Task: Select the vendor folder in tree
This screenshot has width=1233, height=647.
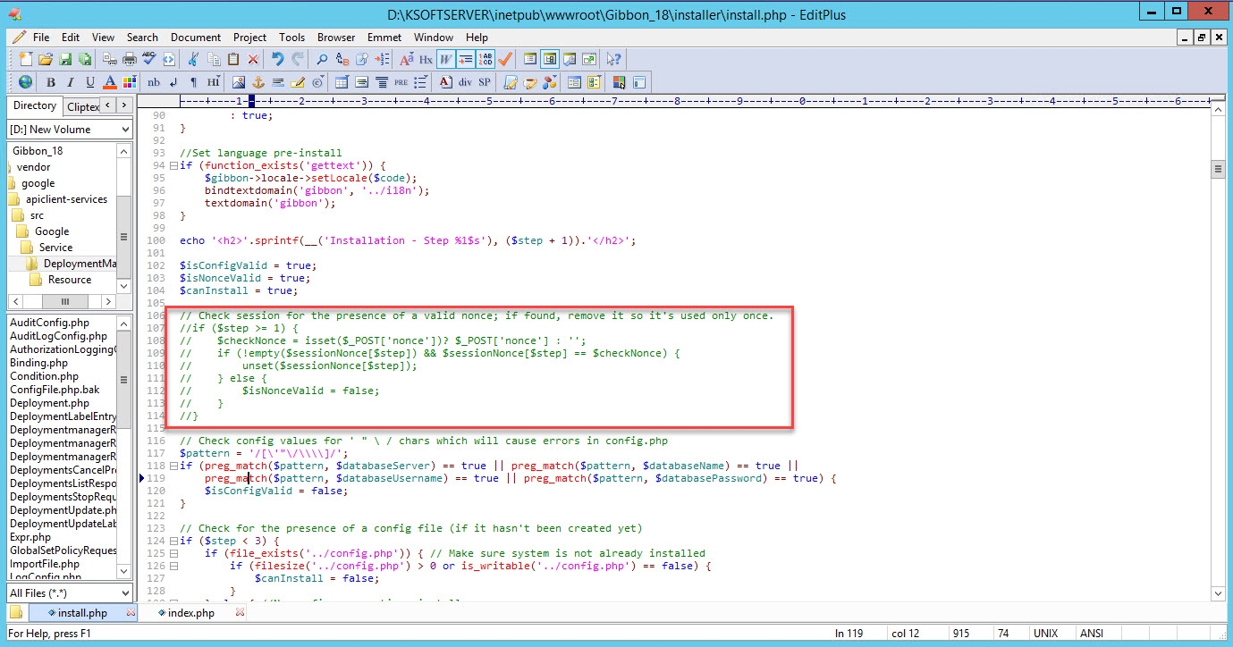Action: click(34, 167)
